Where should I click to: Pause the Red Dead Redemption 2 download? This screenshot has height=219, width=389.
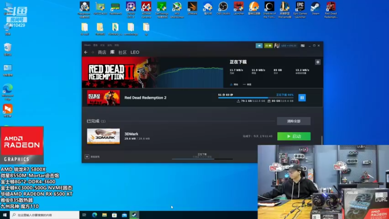pos(302,98)
